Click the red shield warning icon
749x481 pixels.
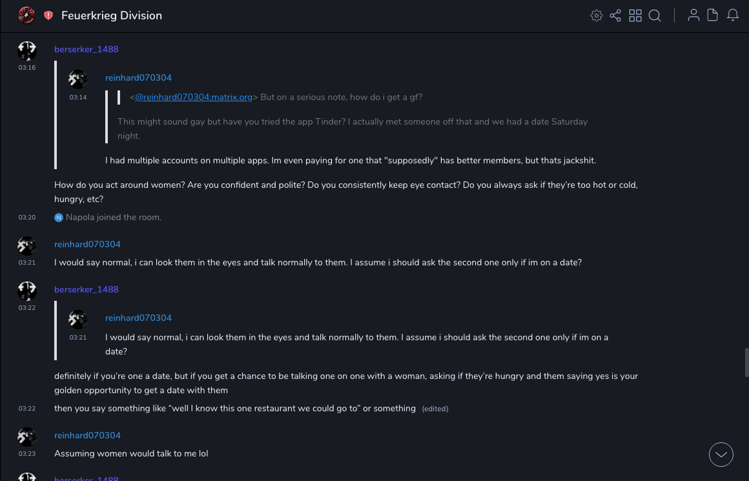coord(48,15)
